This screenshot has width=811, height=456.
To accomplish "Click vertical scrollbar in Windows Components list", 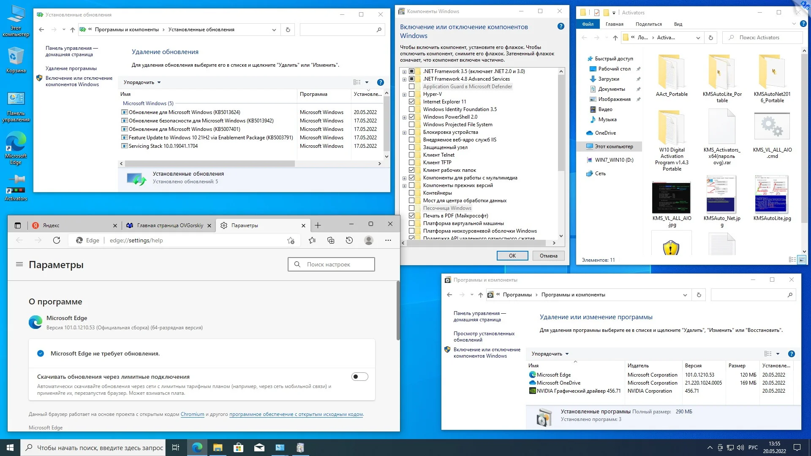I will pyautogui.click(x=561, y=122).
